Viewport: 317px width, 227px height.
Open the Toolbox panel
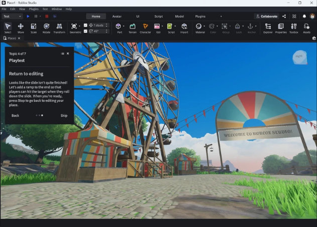[294, 28]
